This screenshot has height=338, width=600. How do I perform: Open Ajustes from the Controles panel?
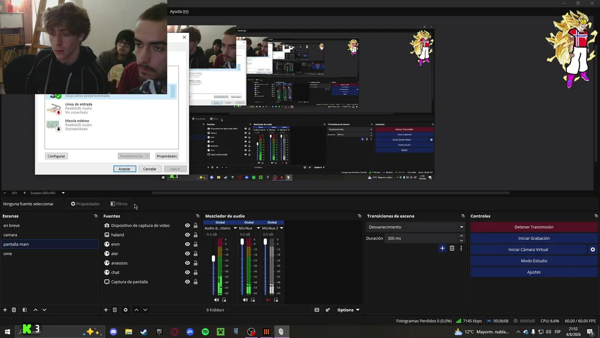(534, 272)
